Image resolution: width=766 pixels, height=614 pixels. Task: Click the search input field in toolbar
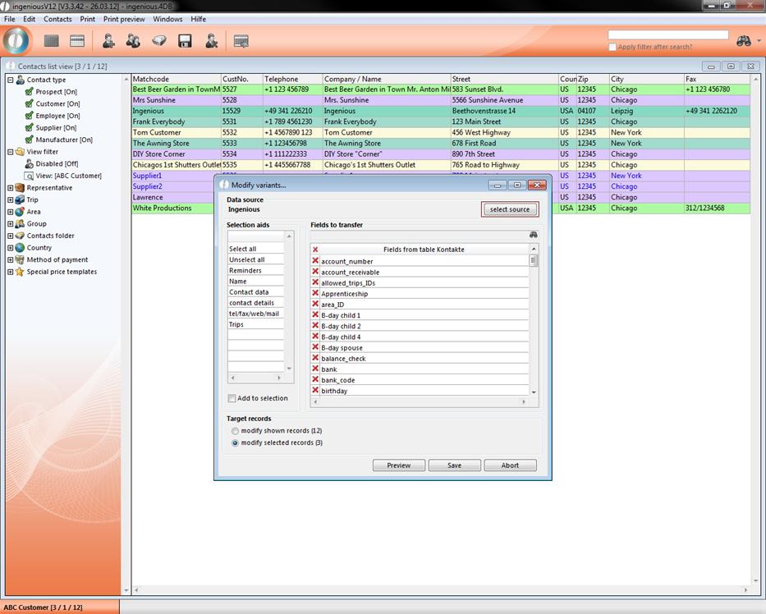[667, 35]
